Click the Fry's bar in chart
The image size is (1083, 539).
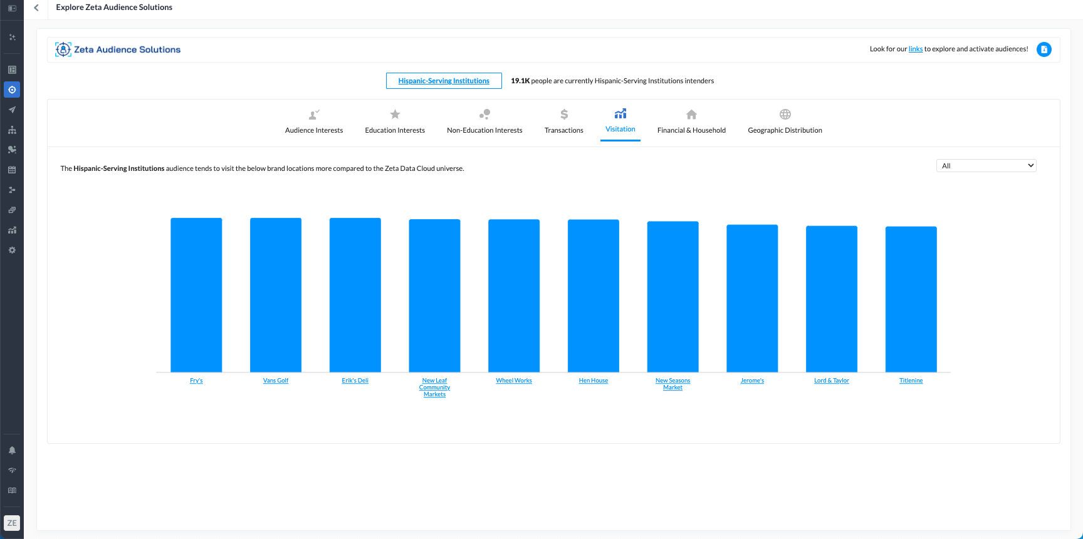click(x=196, y=294)
